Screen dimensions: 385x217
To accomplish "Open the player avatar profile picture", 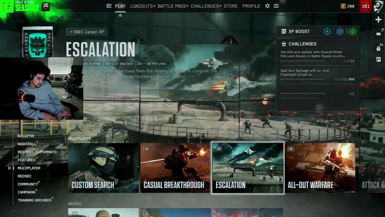I will (x=378, y=6).
